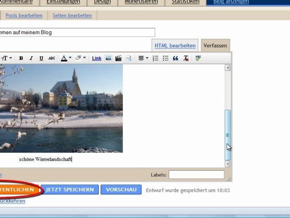This screenshot has height=218, width=290.
Task: Apply strikethrough formatting
Action: [x=52, y=58]
